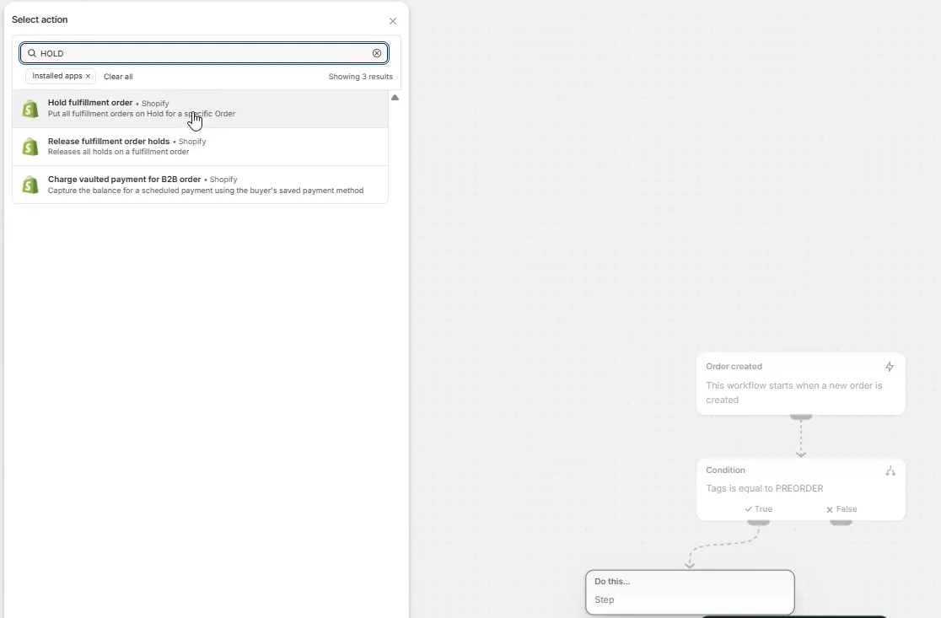The height and width of the screenshot is (618, 941).
Task: Click 'Tags is equal to PREORDER' text
Action: tap(765, 488)
